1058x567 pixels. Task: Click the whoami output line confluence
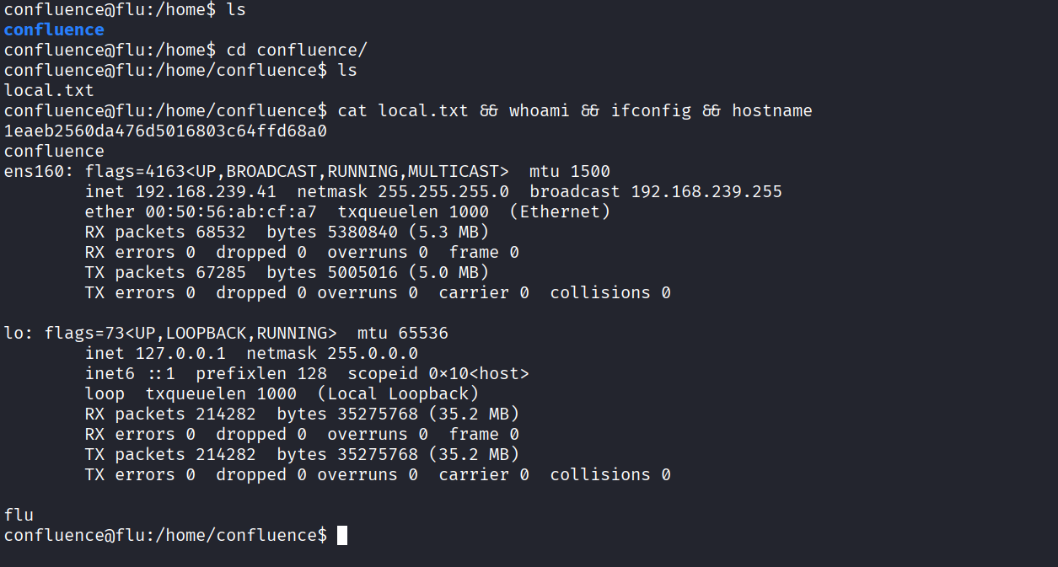point(54,152)
